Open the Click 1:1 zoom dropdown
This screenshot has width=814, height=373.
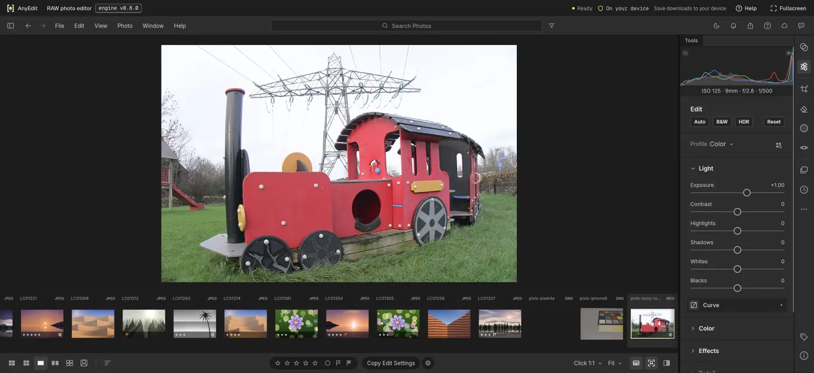(588, 363)
